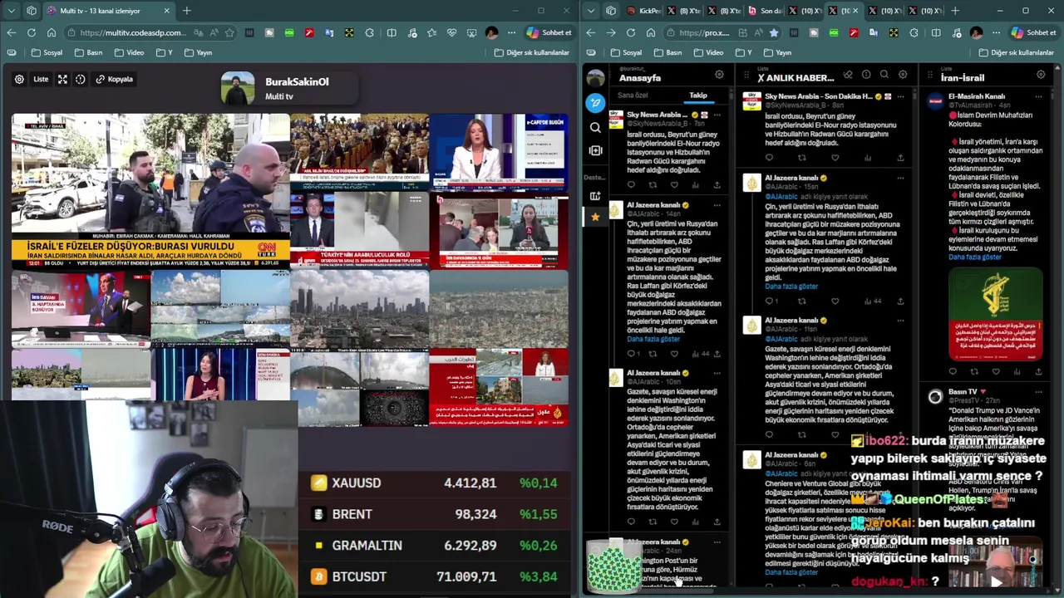Viewport: 1064px width, 598px height.
Task: Toggle fullscreen expand icon in Multi tv
Action: click(62, 79)
